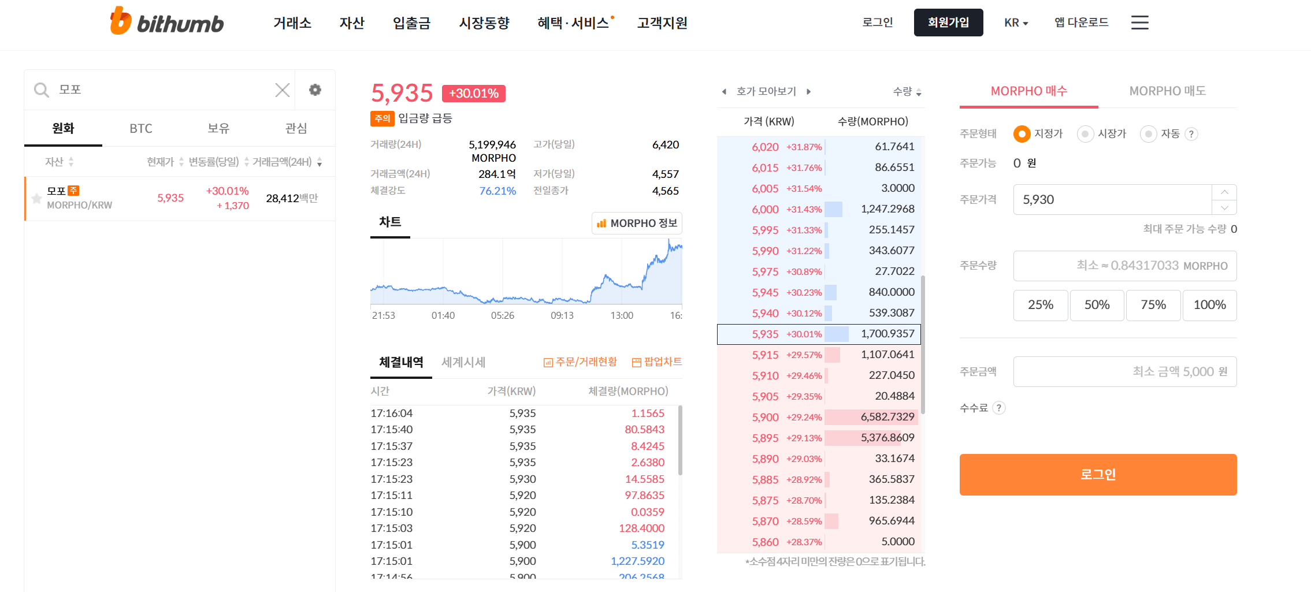Star MORPHO/KRW to add to favorites
The height and width of the screenshot is (592, 1311).
[x=36, y=199]
